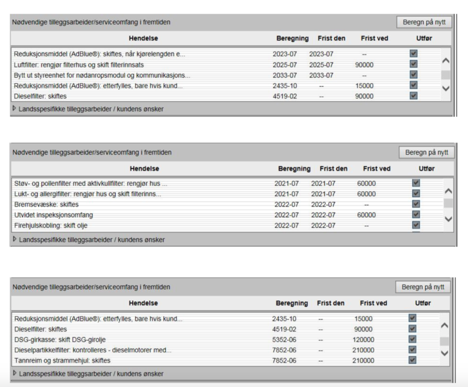Click scroll down arrow in the bottom panel
This screenshot has width=468, height=387.
[444, 353]
